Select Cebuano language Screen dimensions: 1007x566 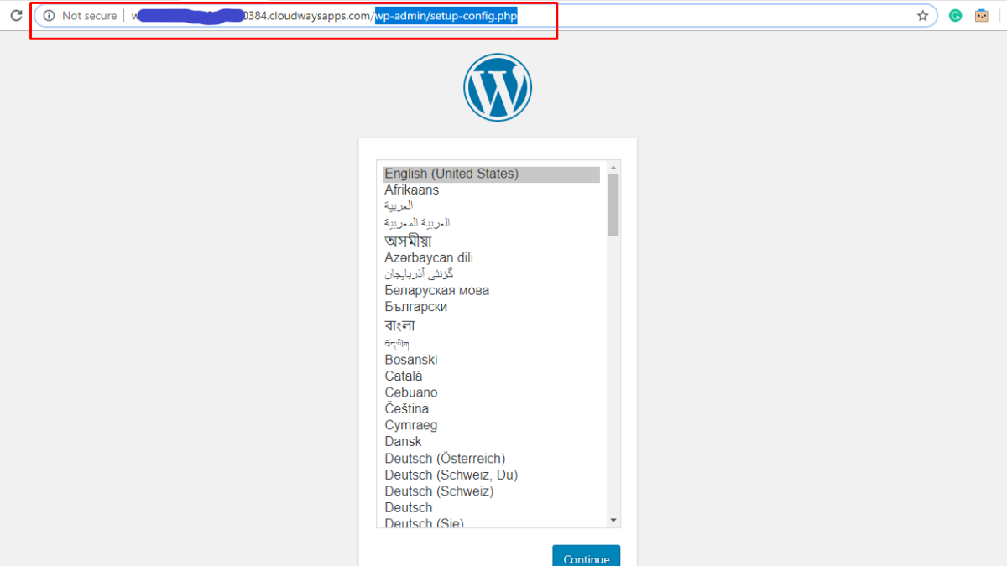point(492,392)
